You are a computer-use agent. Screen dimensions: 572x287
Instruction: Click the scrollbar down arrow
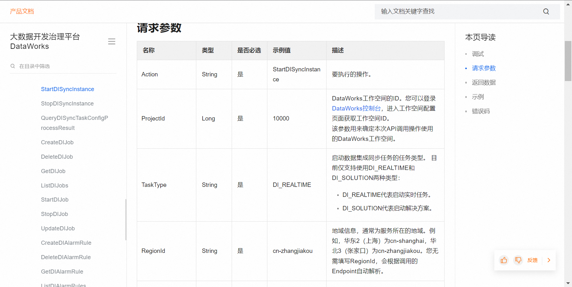[568, 284]
